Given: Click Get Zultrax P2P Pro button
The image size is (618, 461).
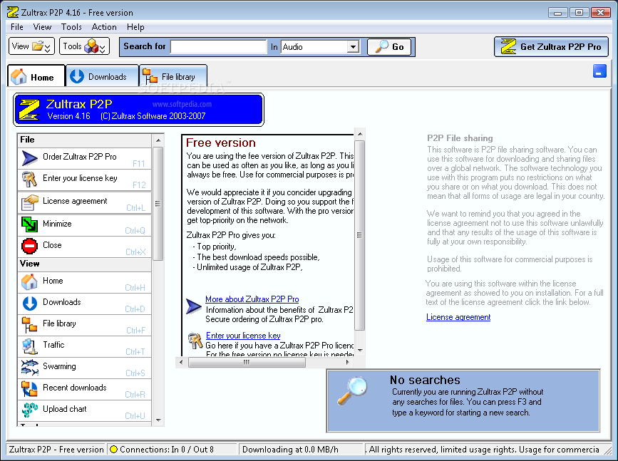Looking at the screenshot, I should coord(551,47).
